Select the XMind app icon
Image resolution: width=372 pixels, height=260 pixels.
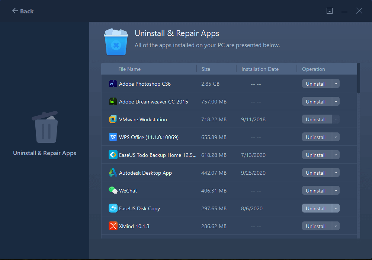(113, 226)
